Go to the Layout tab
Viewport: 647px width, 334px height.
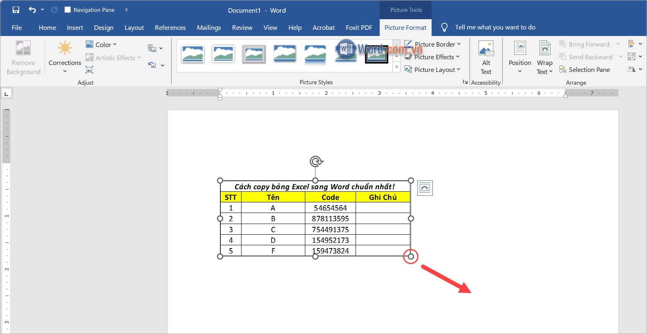134,27
